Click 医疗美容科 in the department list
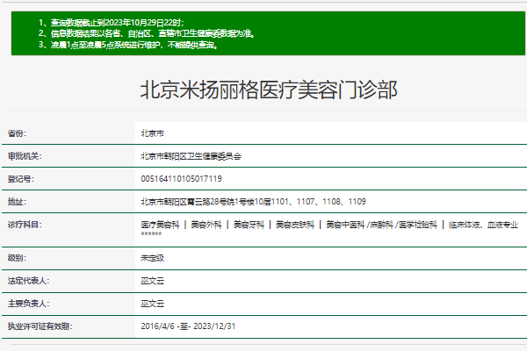Viewport: 527px width, 351px height. pyautogui.click(x=161, y=225)
